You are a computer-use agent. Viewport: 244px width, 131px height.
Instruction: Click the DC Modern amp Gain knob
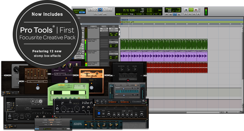(109, 115)
